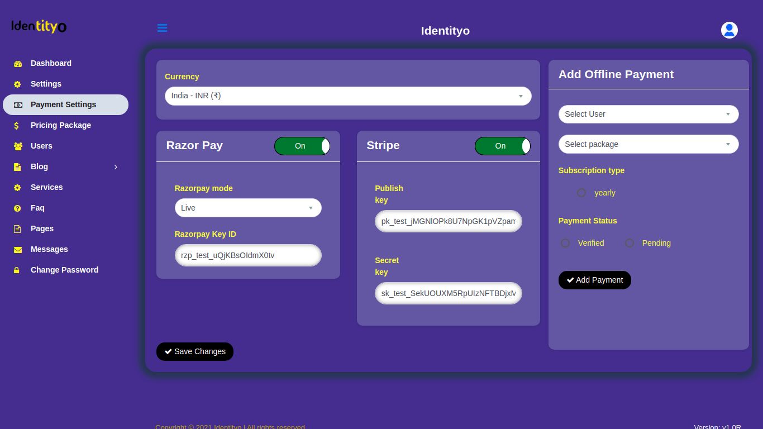Click the Razorpay Key ID field
763x429 pixels.
coord(248,255)
